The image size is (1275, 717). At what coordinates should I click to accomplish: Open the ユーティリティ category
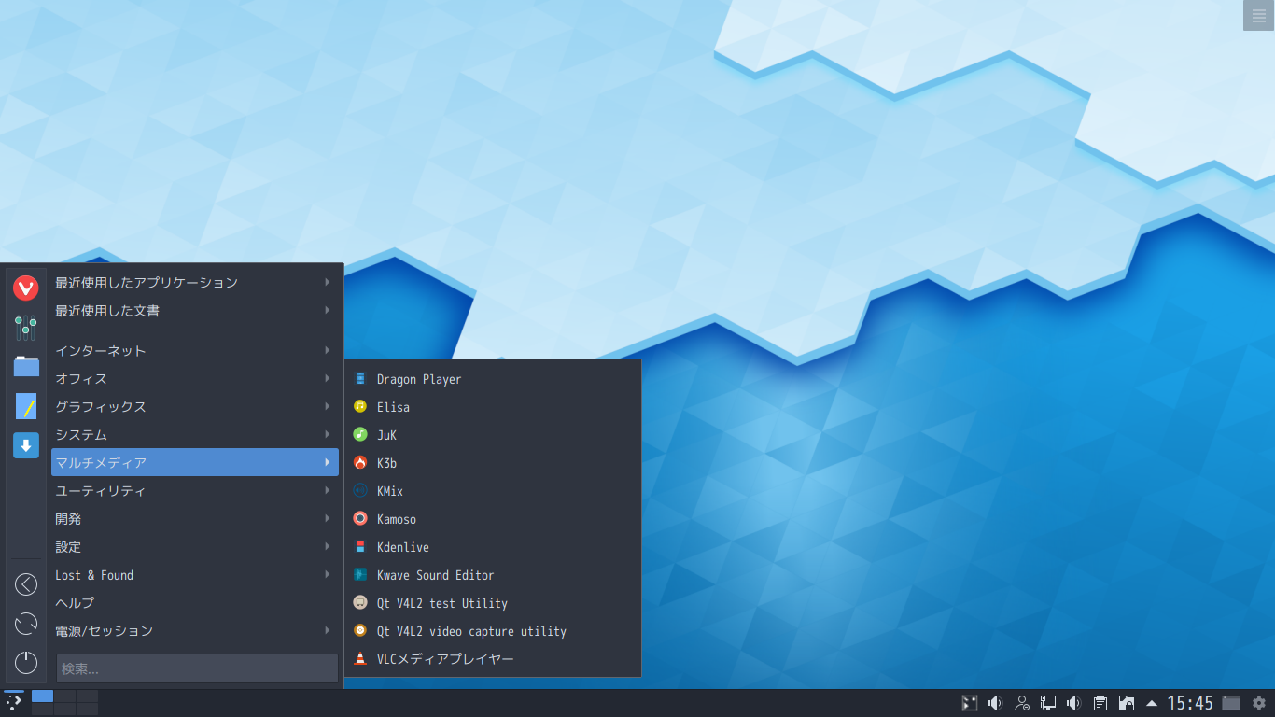pos(195,490)
